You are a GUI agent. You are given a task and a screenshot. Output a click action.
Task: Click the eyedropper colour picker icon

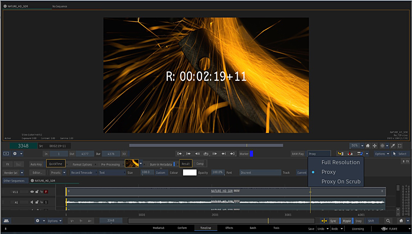tap(393, 145)
